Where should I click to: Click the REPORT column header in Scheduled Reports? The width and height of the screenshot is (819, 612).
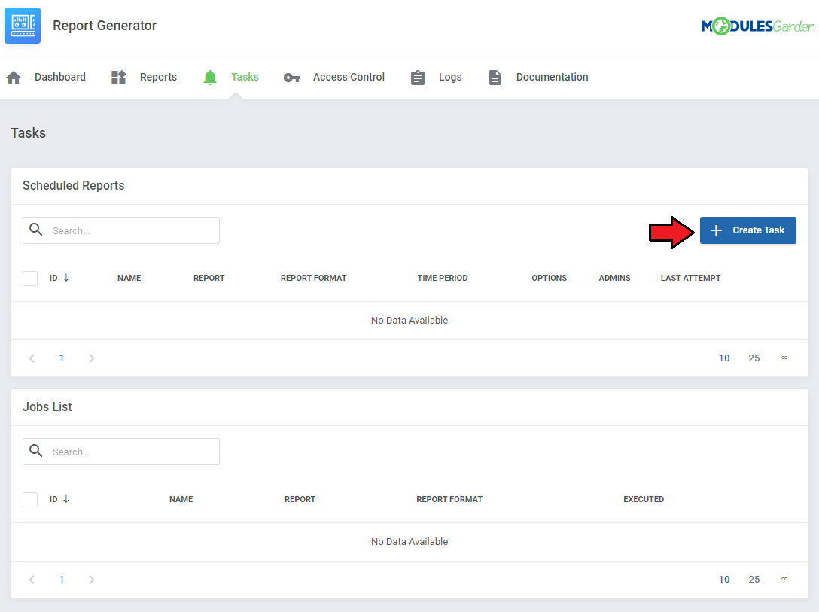point(209,278)
